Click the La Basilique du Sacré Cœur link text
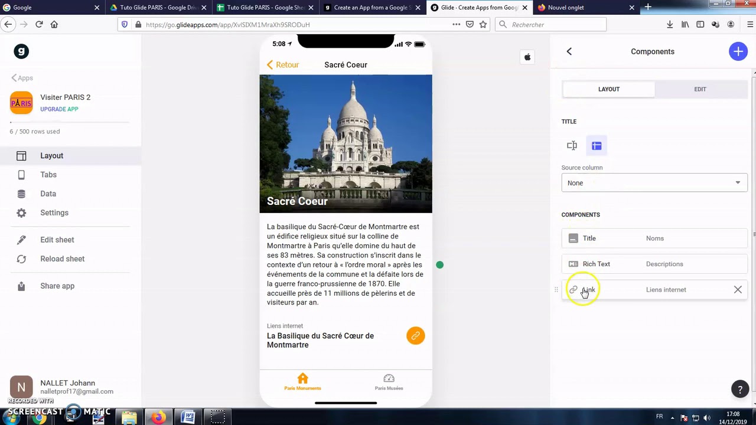756x425 pixels. (320, 341)
